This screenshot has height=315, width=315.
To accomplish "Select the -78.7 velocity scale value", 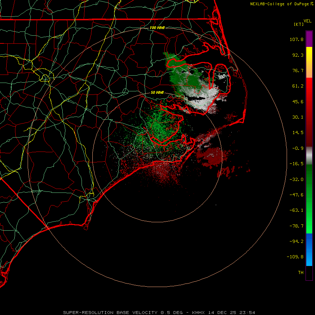I will click(296, 226).
